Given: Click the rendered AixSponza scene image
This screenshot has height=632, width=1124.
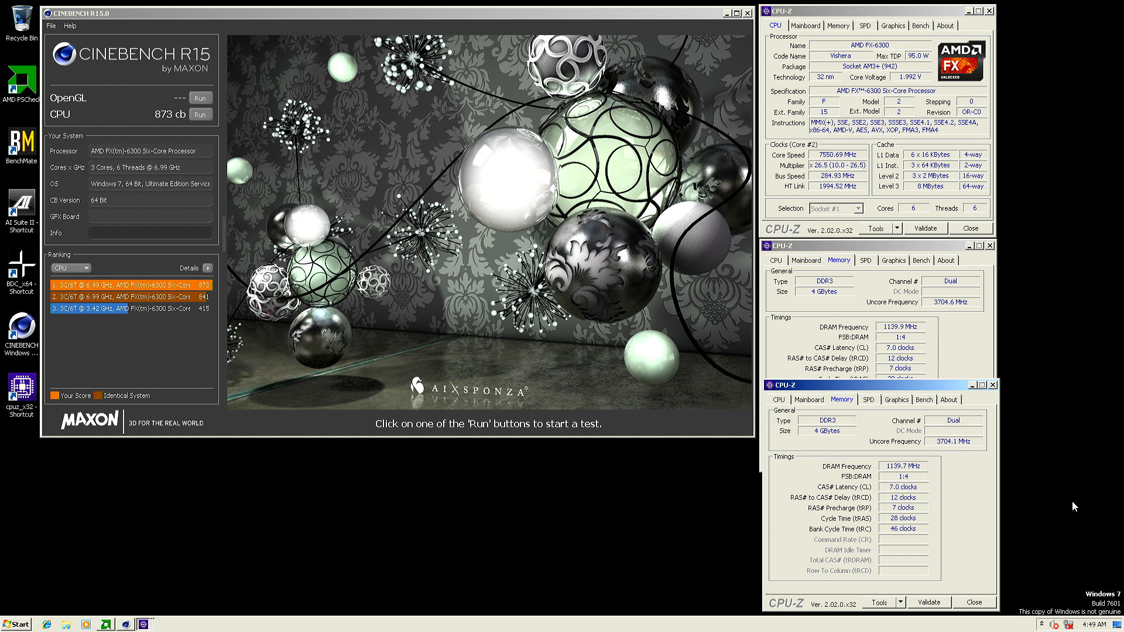Looking at the screenshot, I should (x=489, y=222).
